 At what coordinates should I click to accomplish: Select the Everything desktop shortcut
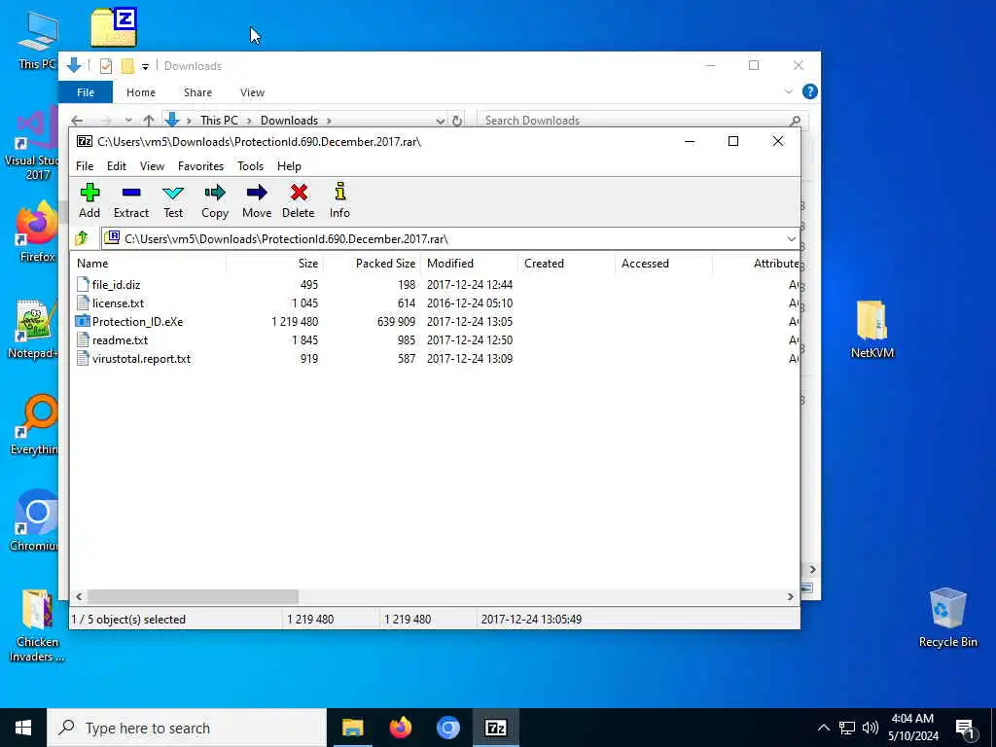point(34,425)
